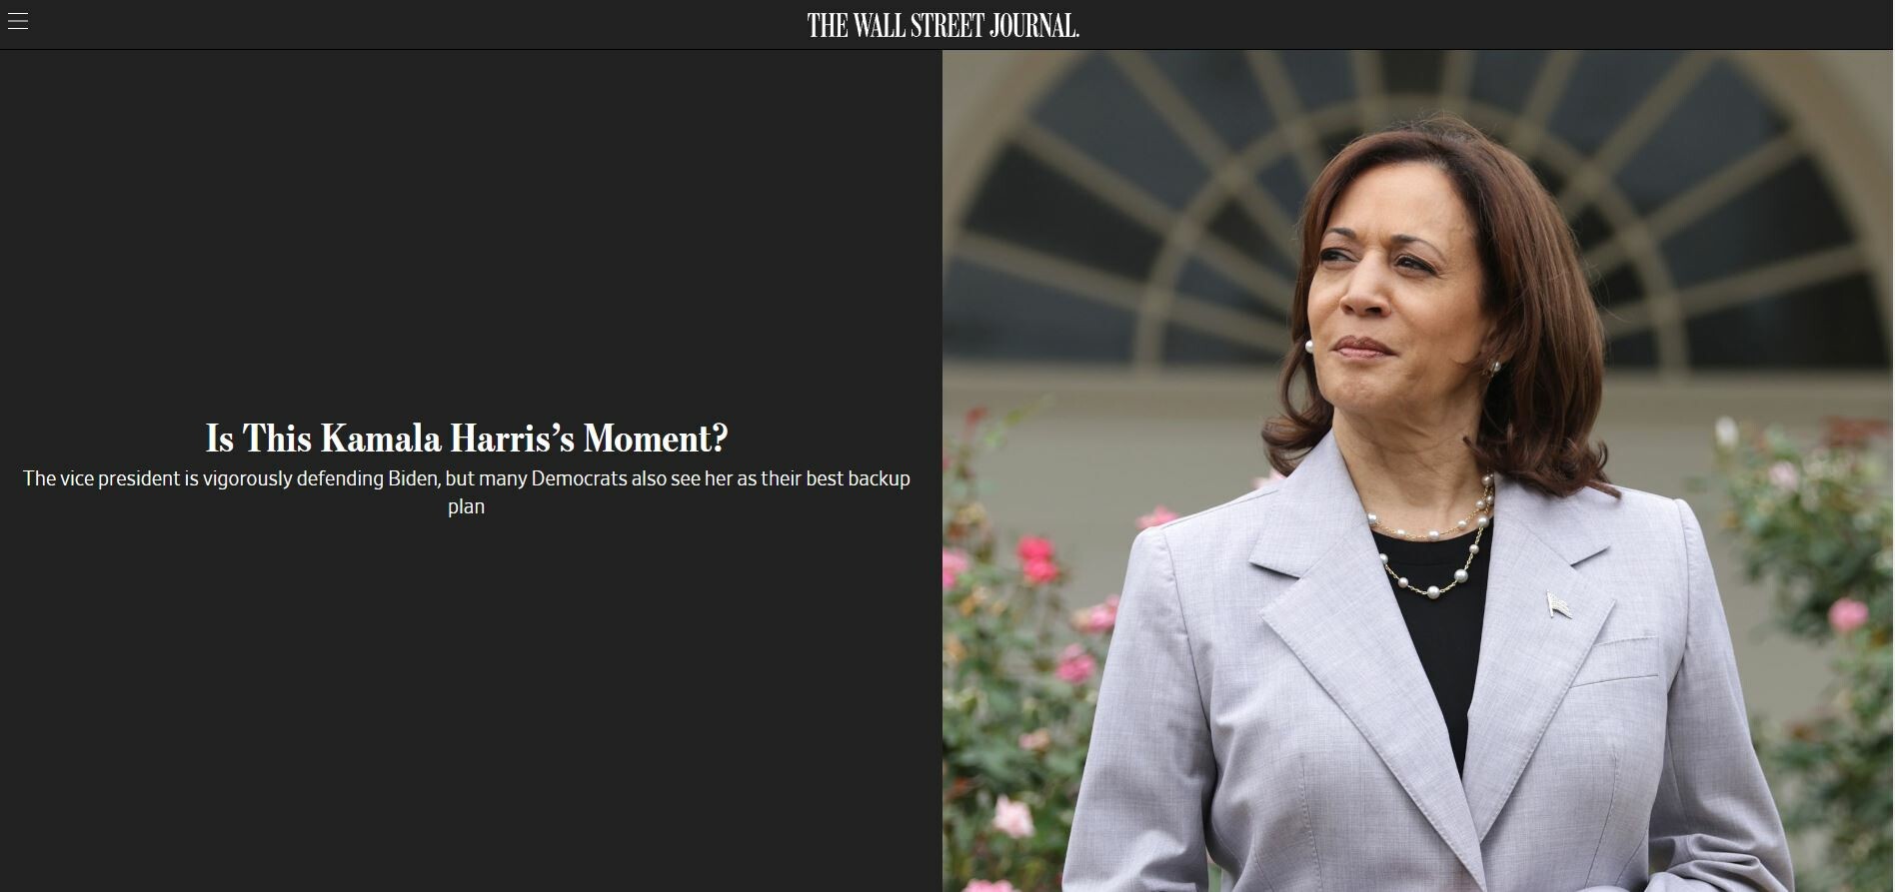The image size is (1895, 892).
Task: Click the word "Harris's" in the headline
Action: (x=512, y=439)
